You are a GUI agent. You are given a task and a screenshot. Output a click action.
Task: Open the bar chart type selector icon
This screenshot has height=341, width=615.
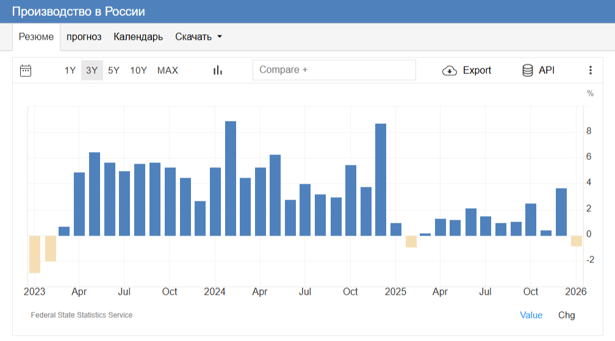click(218, 70)
